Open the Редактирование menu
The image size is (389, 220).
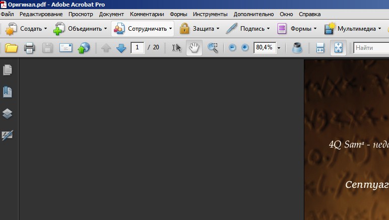(x=41, y=15)
